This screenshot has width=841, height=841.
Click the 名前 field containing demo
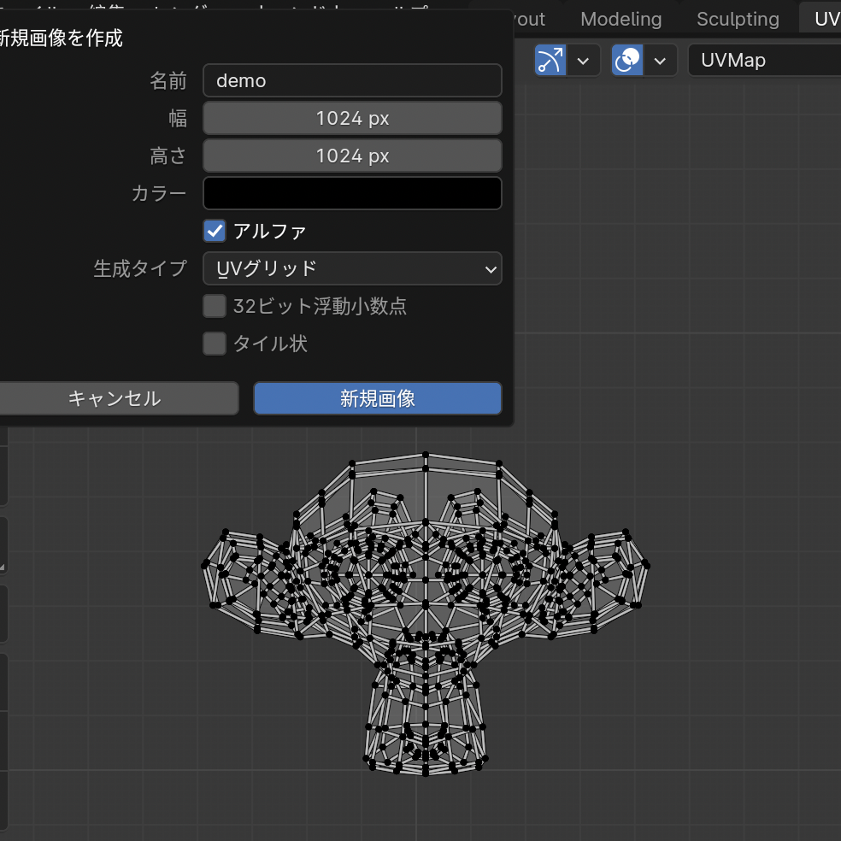pyautogui.click(x=352, y=80)
